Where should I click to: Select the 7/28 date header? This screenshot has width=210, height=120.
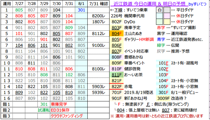(x=32, y=4)
